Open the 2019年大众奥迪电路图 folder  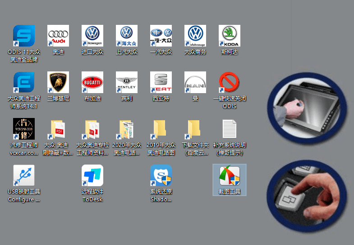[x=161, y=129]
